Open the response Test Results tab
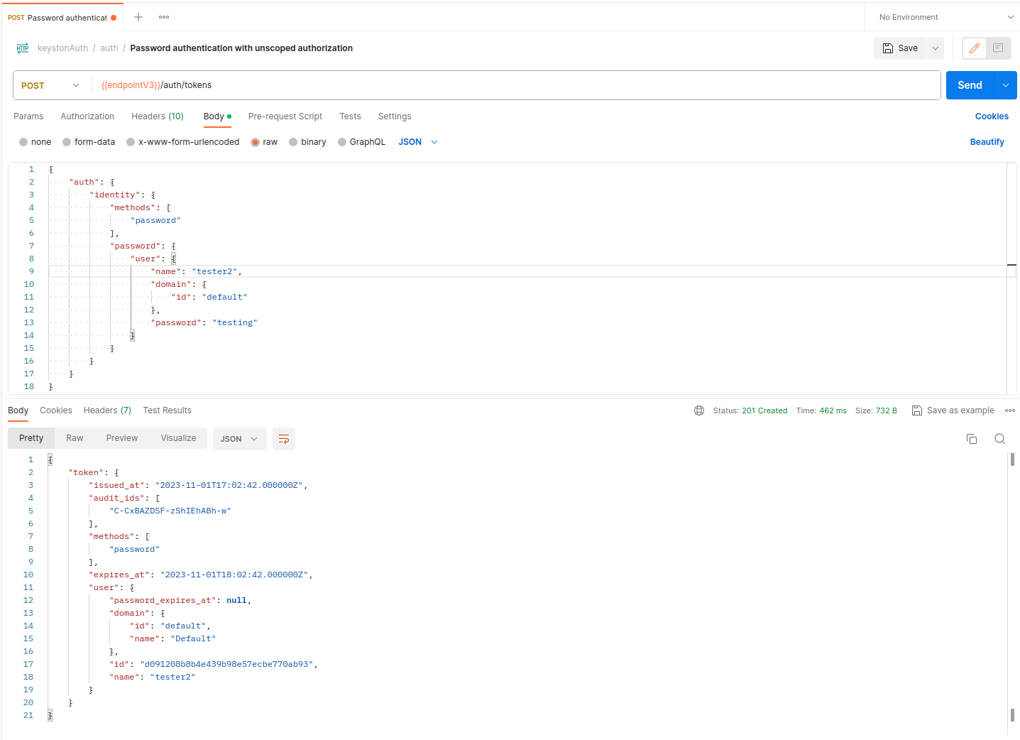The height and width of the screenshot is (740, 1020). click(x=167, y=410)
